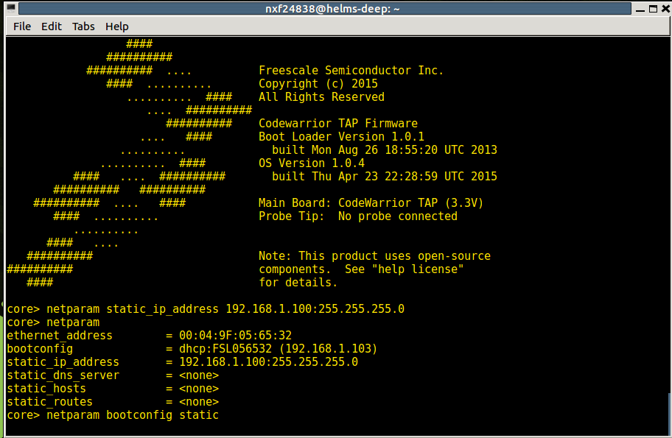
Task: Open the Help menu
Action: click(x=117, y=27)
